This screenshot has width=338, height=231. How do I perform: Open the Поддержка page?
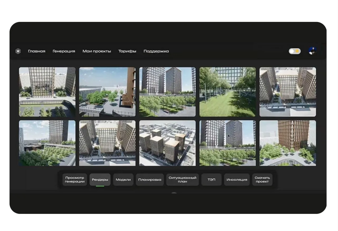[156, 51]
